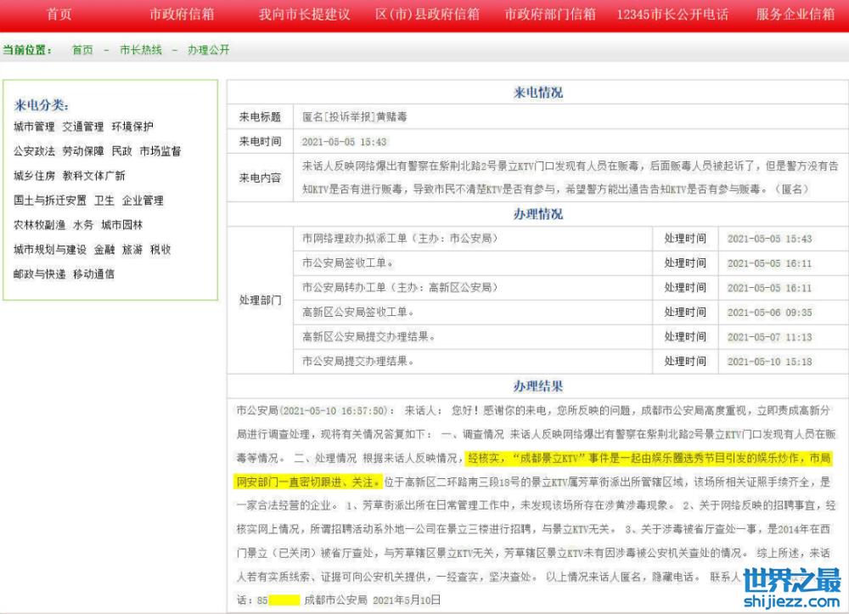
Task: Select 区(市)县政府信箱 navigation item
Action: pos(427,14)
